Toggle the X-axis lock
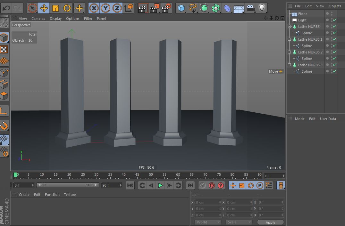This screenshot has width=345, height=226. (93, 8)
